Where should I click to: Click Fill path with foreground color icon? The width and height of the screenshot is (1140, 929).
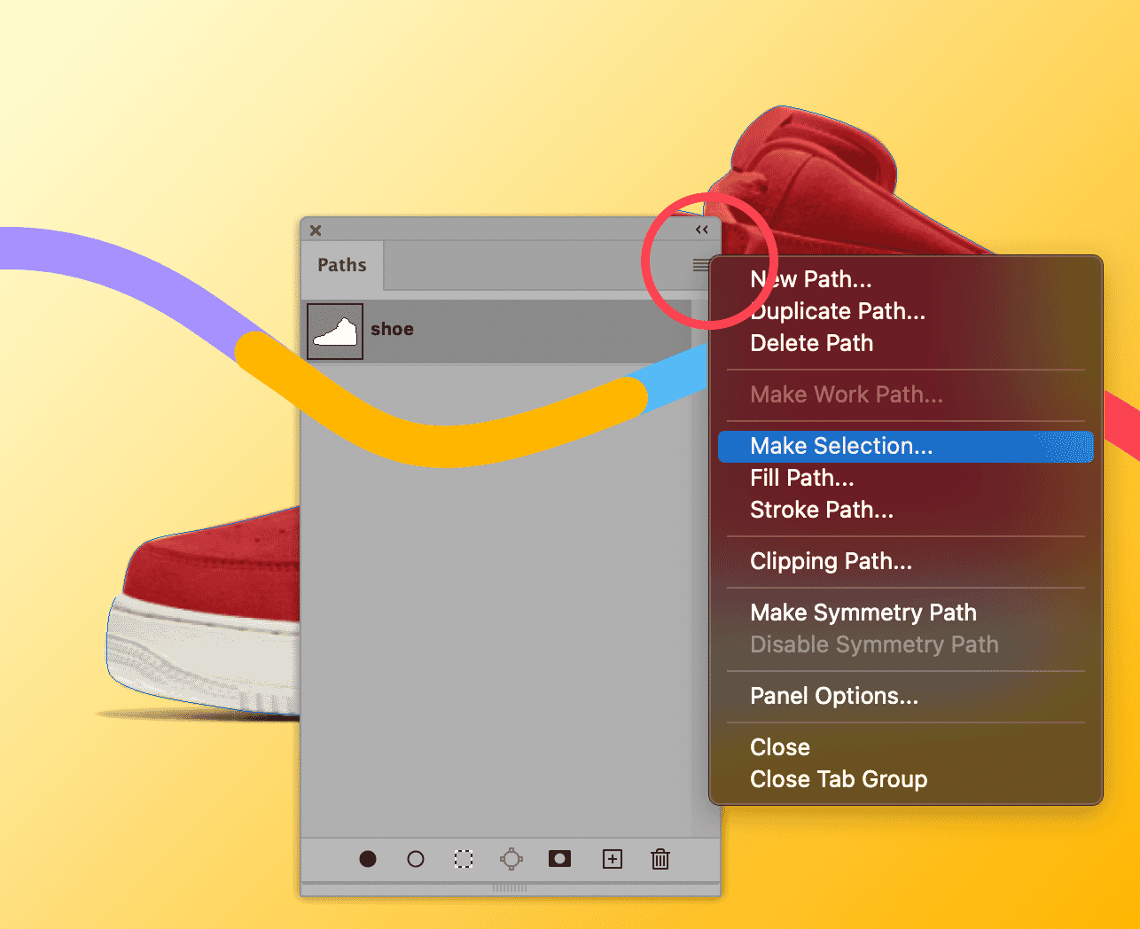coord(368,859)
